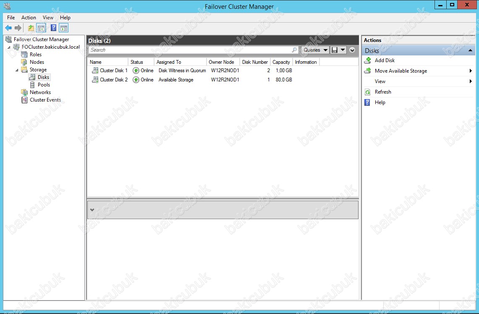Image resolution: width=479 pixels, height=314 pixels.
Task: Click the Refresh icon in Actions pane
Action: coord(368,92)
